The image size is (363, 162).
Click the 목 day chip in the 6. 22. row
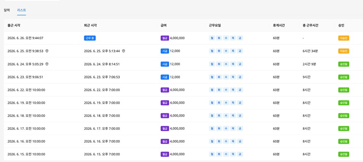(233, 90)
